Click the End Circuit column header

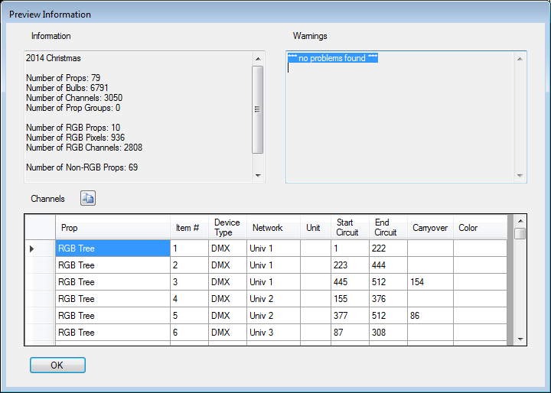(x=387, y=228)
